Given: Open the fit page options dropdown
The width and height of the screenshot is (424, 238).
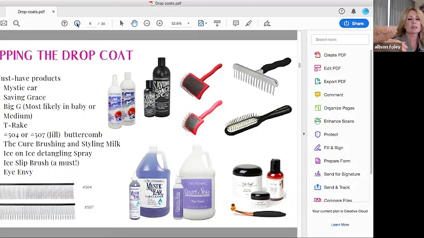Looking at the screenshot, I should [202, 24].
